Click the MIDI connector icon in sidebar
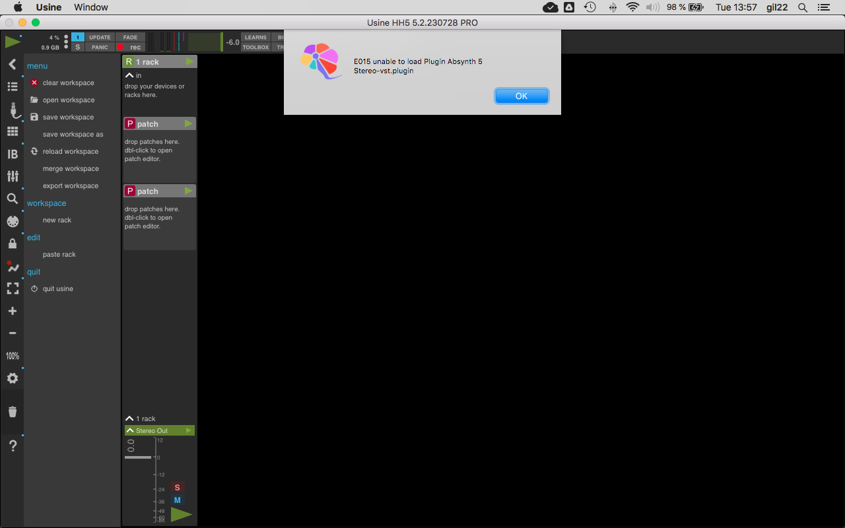The width and height of the screenshot is (845, 528). (12, 221)
